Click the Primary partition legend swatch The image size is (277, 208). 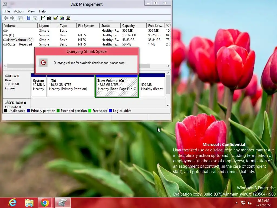[x=28, y=111]
